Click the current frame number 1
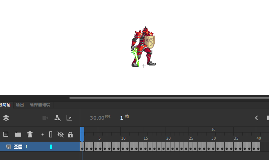This screenshot has height=160, width=269. click(122, 118)
